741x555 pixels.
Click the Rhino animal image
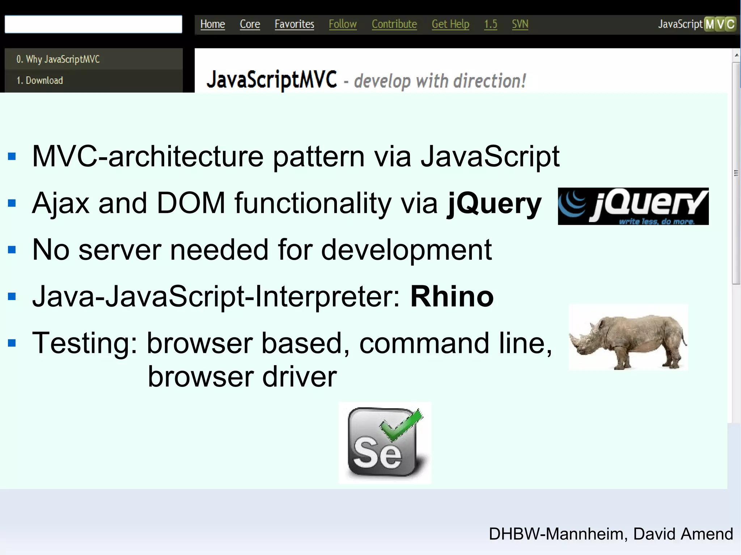[628, 337]
